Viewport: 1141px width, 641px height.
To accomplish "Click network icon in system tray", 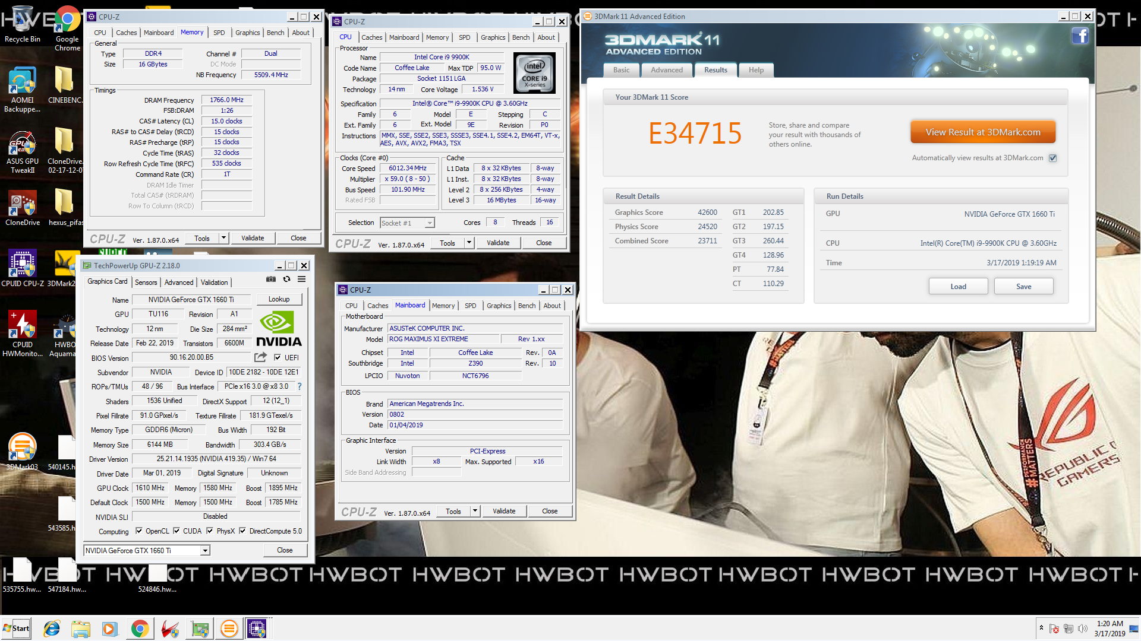I will click(x=1068, y=629).
